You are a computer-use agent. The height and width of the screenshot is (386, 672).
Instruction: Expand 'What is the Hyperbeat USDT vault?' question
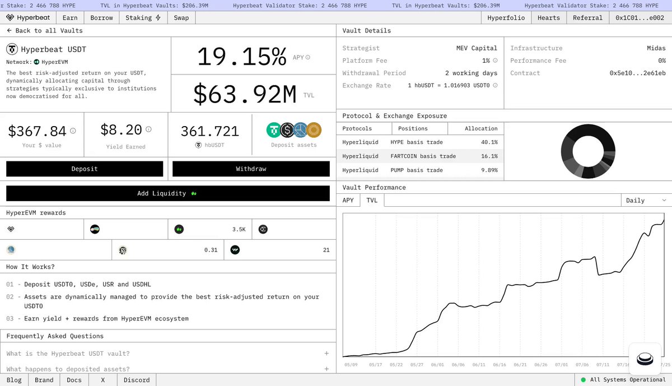[x=168, y=354]
